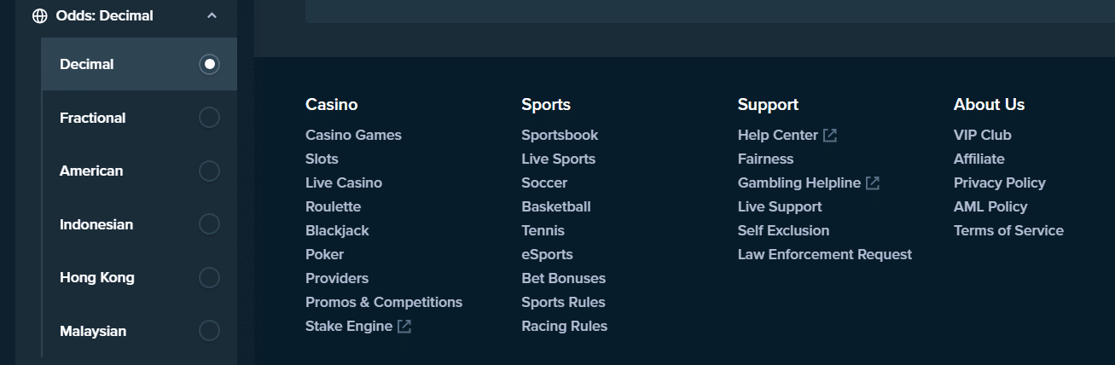Click the external link icon next to Stake Engine
Screen dimensions: 1115x365
pyautogui.click(x=404, y=326)
